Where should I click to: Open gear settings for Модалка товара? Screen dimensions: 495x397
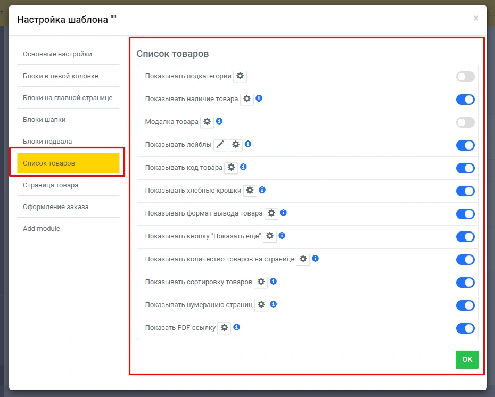[x=207, y=122]
